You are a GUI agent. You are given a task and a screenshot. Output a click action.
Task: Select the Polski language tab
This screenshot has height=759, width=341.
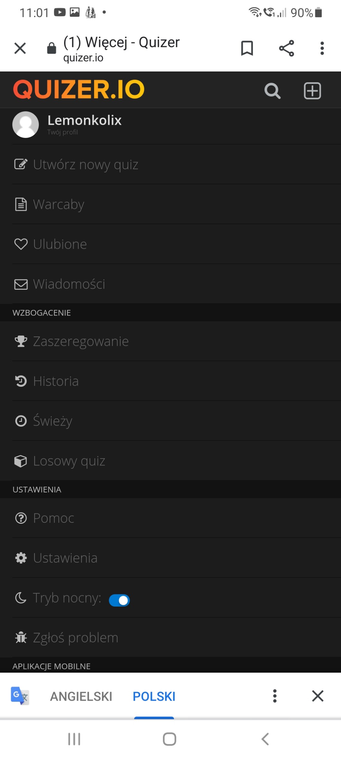pyautogui.click(x=154, y=696)
